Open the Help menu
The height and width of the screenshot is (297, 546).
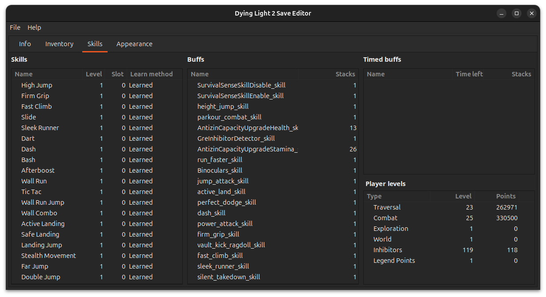point(34,28)
